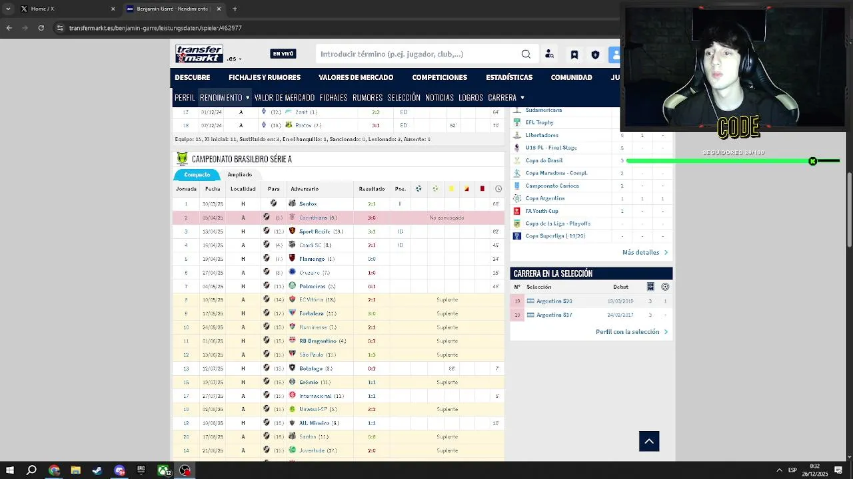This screenshot has width=853, height=479.
Task: Open the Windows Start menu
Action: pos(9,470)
